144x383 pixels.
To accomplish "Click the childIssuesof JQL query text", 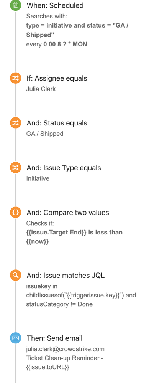I will (81, 296).
